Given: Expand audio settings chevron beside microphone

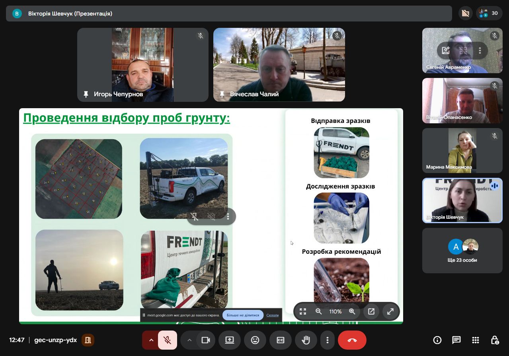Looking at the screenshot, I should (x=151, y=340).
